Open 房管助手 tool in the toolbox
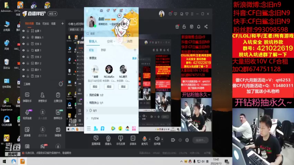This screenshot has width=294, height=165. coord(43,97)
